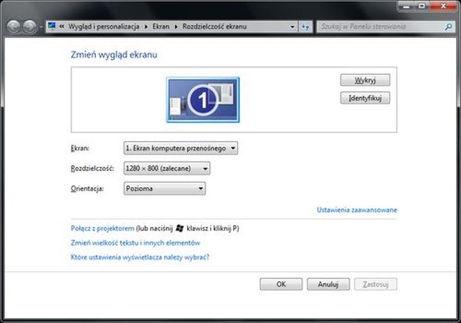
Task: Click the magnifier icon in the search box
Action: coord(448,27)
